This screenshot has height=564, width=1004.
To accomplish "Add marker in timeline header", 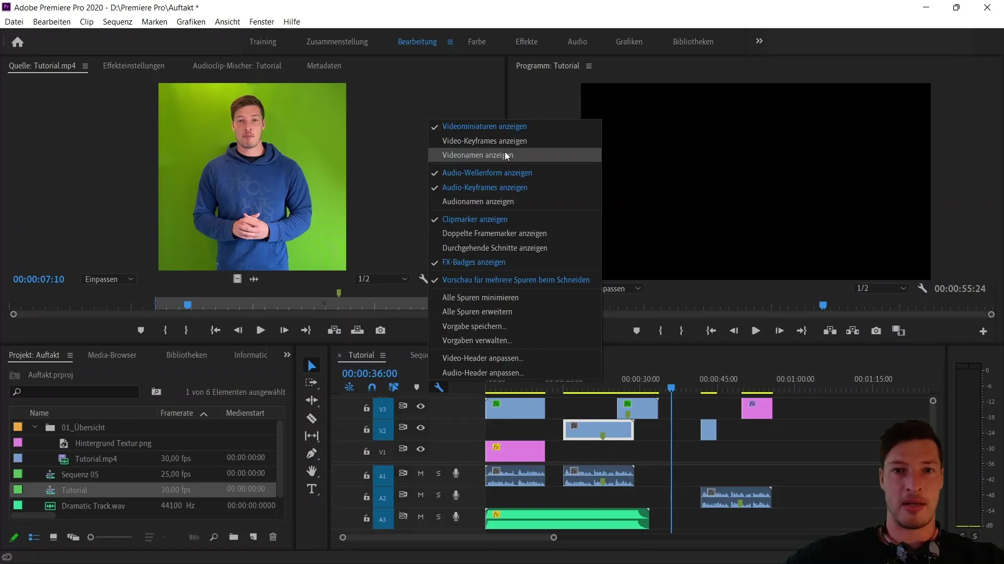I will [x=417, y=387].
